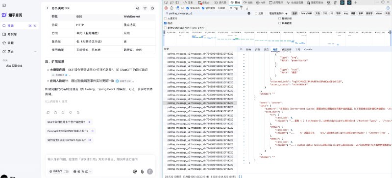
Task: Like the answer with the thumbs-up icon
Action: pyautogui.click(x=63, y=113)
